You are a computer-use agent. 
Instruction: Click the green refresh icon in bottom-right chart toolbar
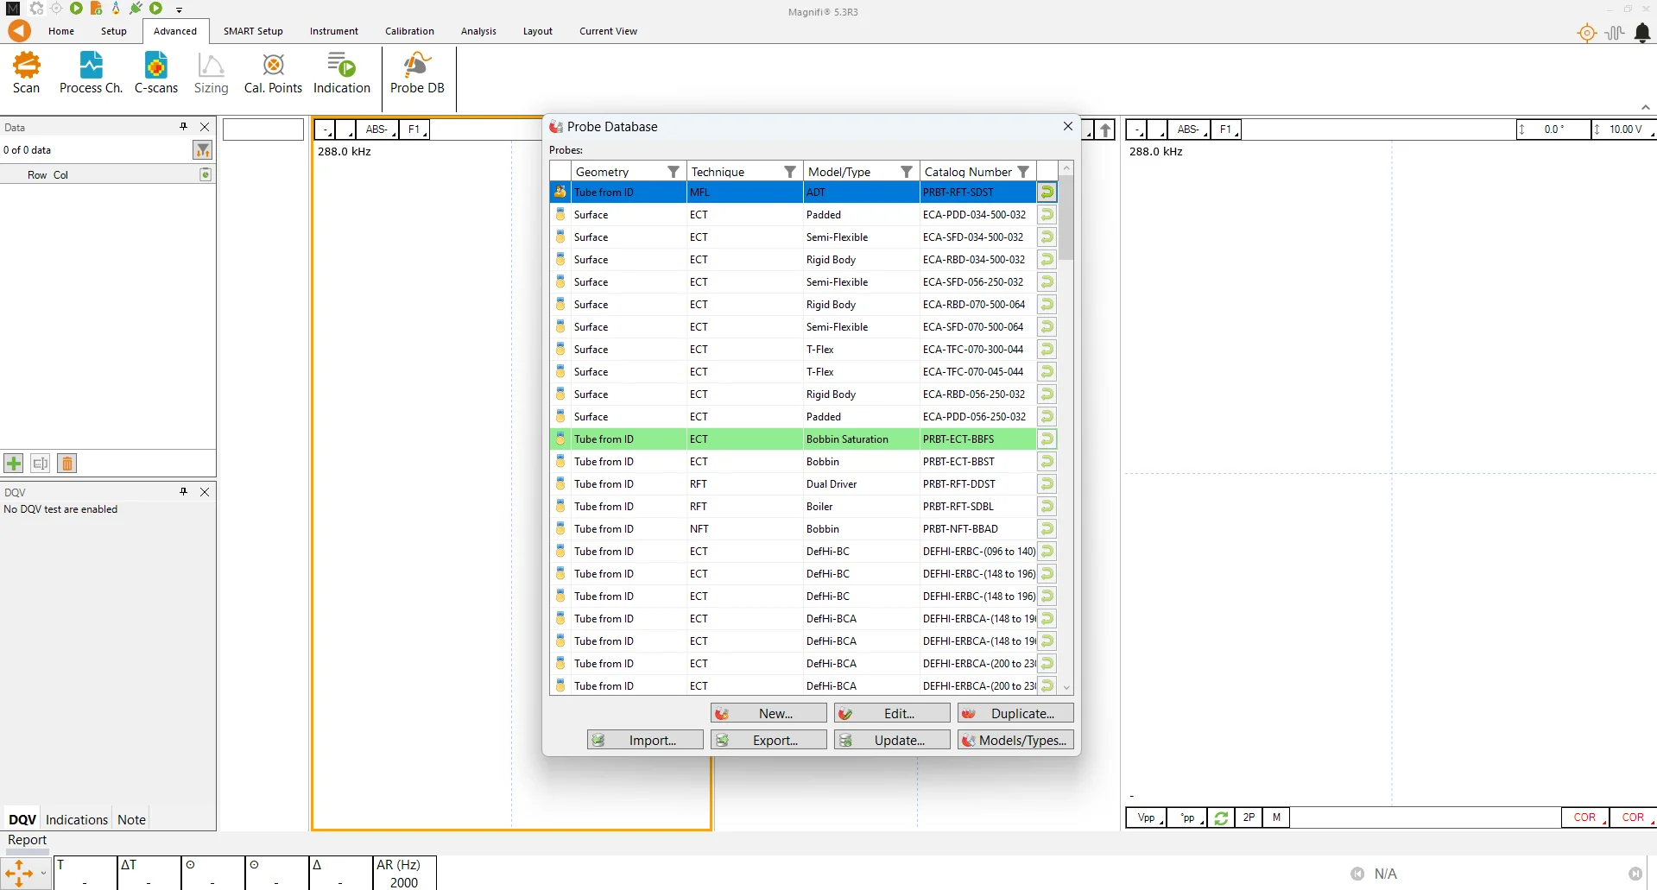pyautogui.click(x=1221, y=817)
